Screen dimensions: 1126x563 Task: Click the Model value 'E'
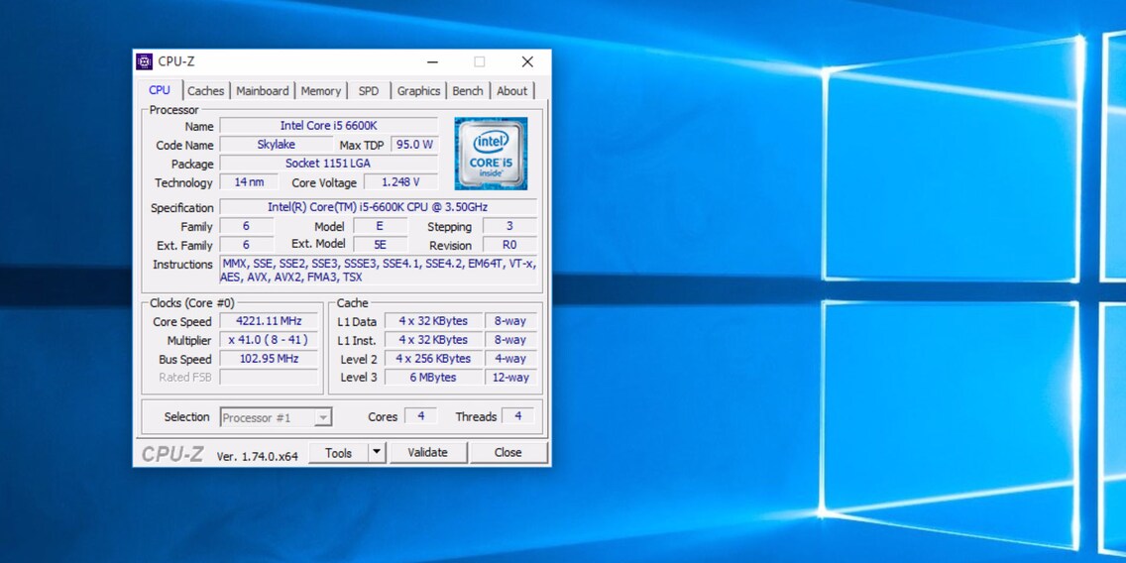click(380, 225)
